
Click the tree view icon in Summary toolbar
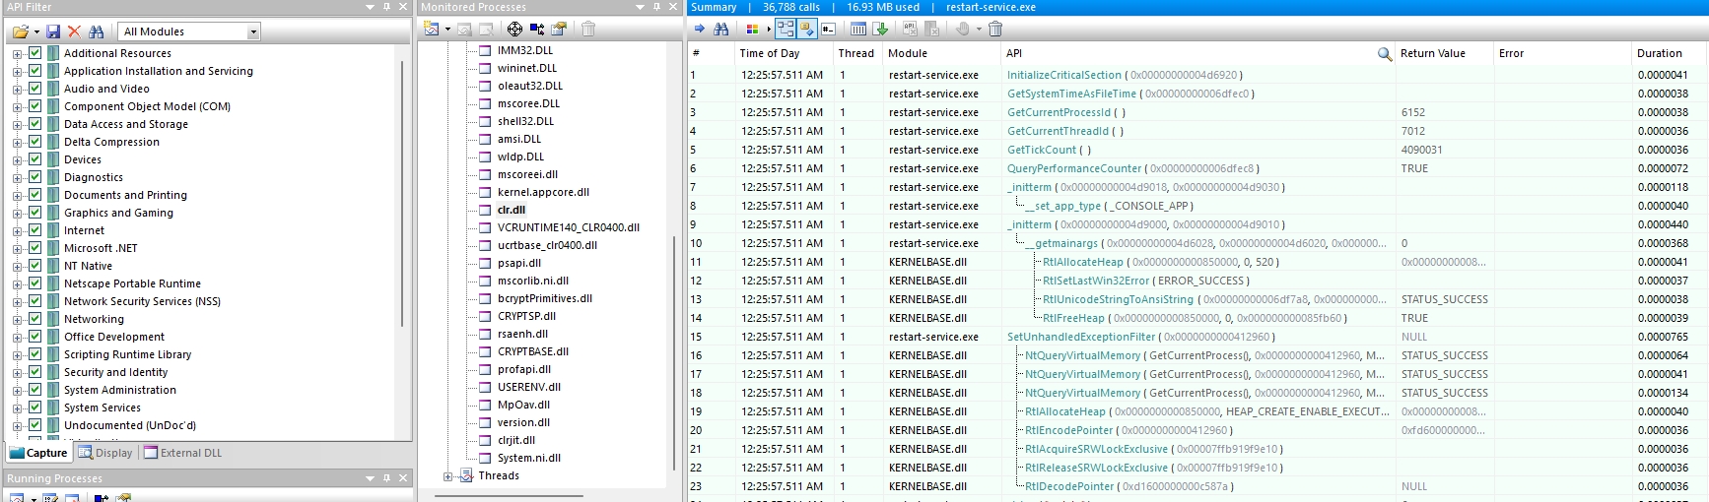[x=786, y=30]
